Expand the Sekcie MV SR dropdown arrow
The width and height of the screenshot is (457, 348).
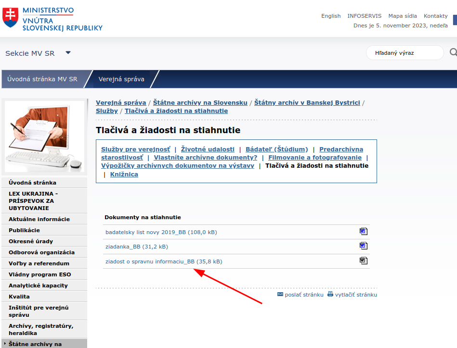click(68, 53)
